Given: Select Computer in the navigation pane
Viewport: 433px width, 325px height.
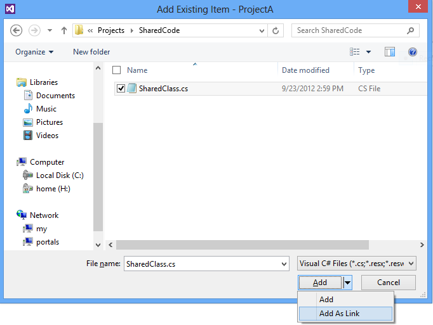Looking at the screenshot, I should click(x=47, y=162).
